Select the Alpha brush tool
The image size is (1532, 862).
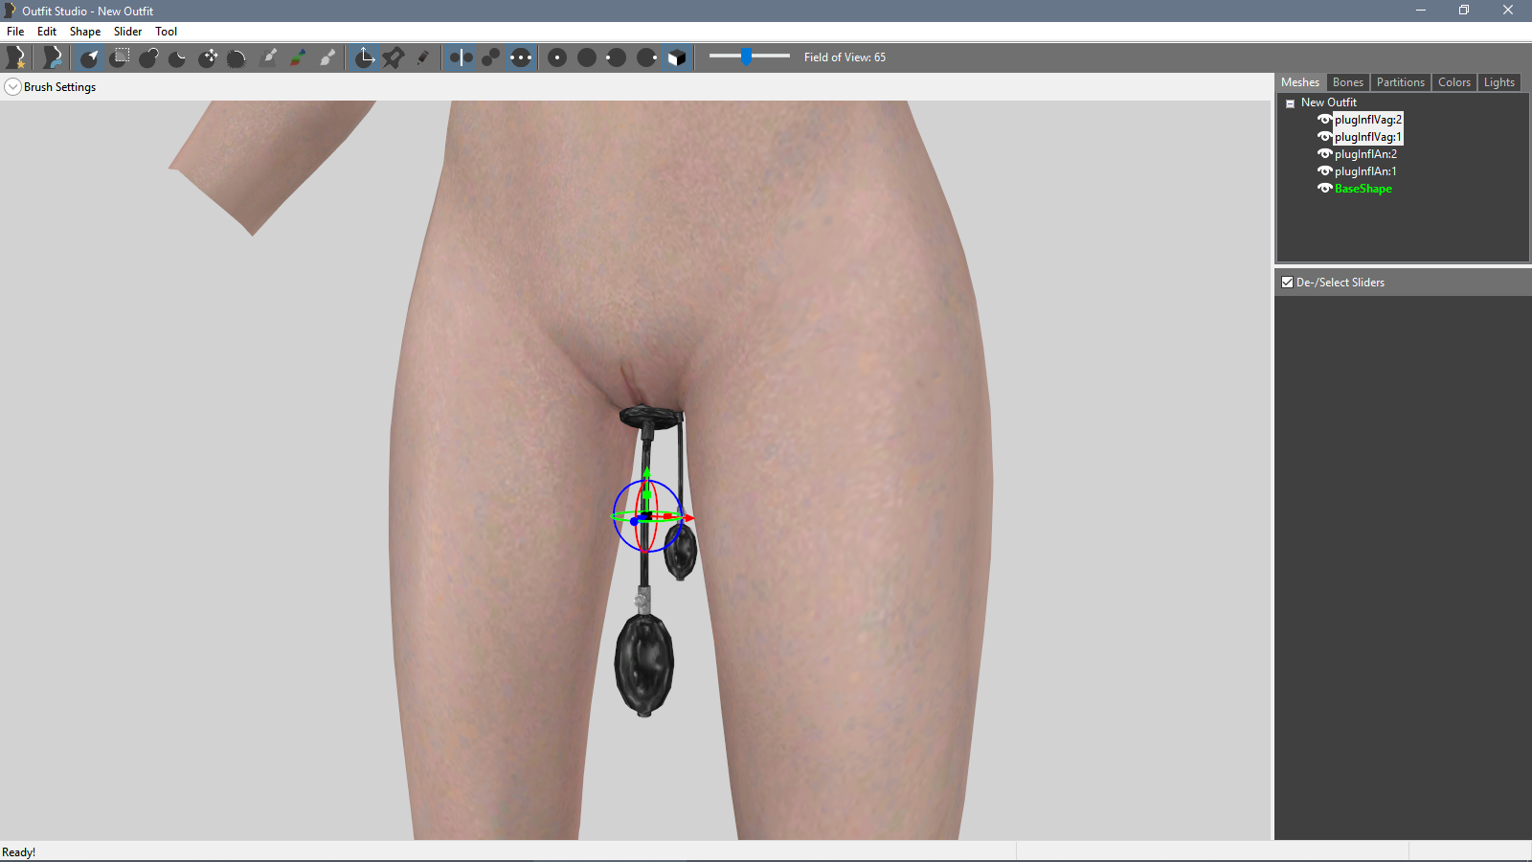[x=328, y=57]
